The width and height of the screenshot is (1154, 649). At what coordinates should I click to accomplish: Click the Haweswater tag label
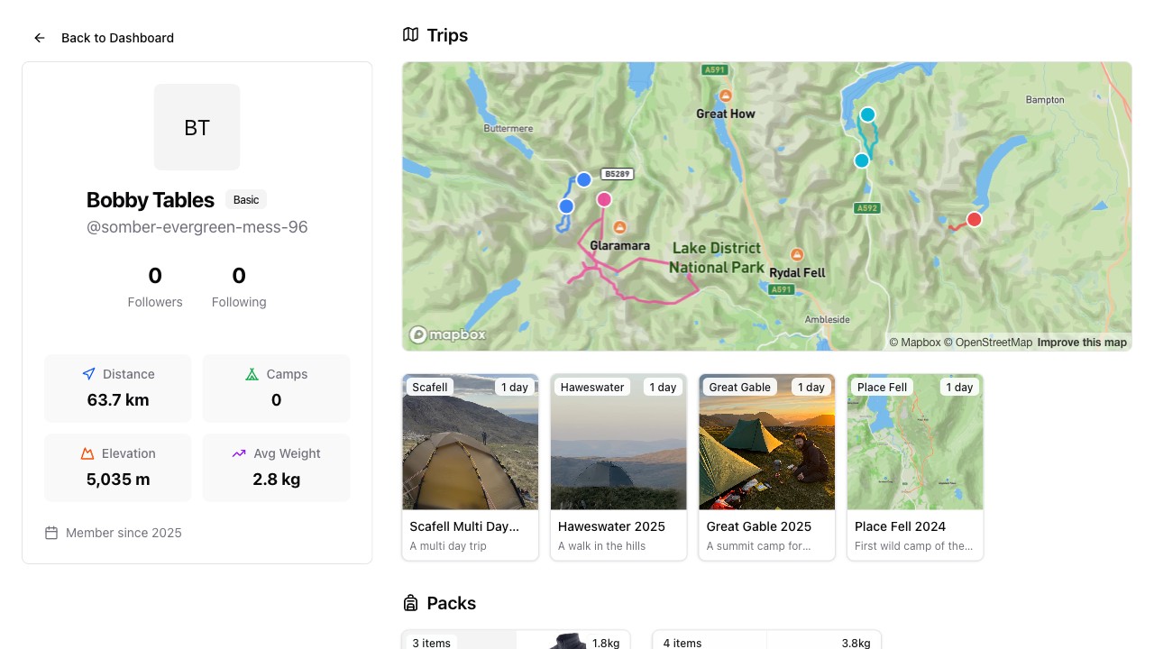(592, 388)
